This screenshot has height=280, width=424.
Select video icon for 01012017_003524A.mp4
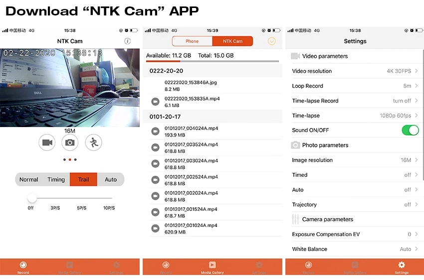click(155, 147)
